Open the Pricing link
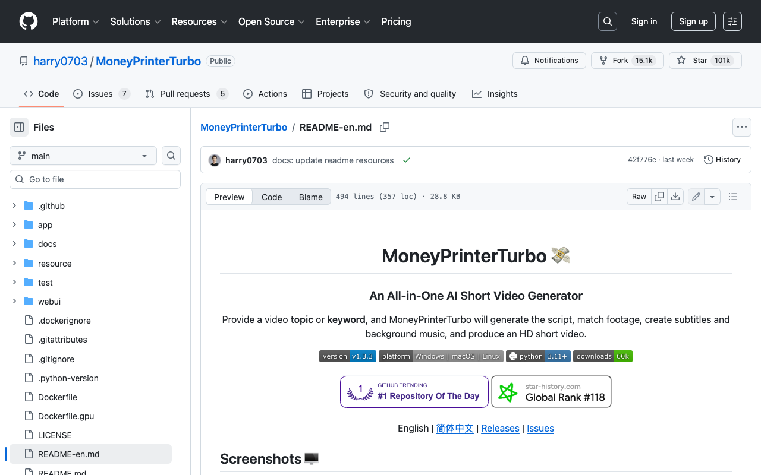This screenshot has height=475, width=761. (x=396, y=21)
